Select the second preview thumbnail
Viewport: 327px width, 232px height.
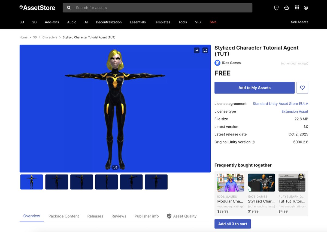pos(57,182)
